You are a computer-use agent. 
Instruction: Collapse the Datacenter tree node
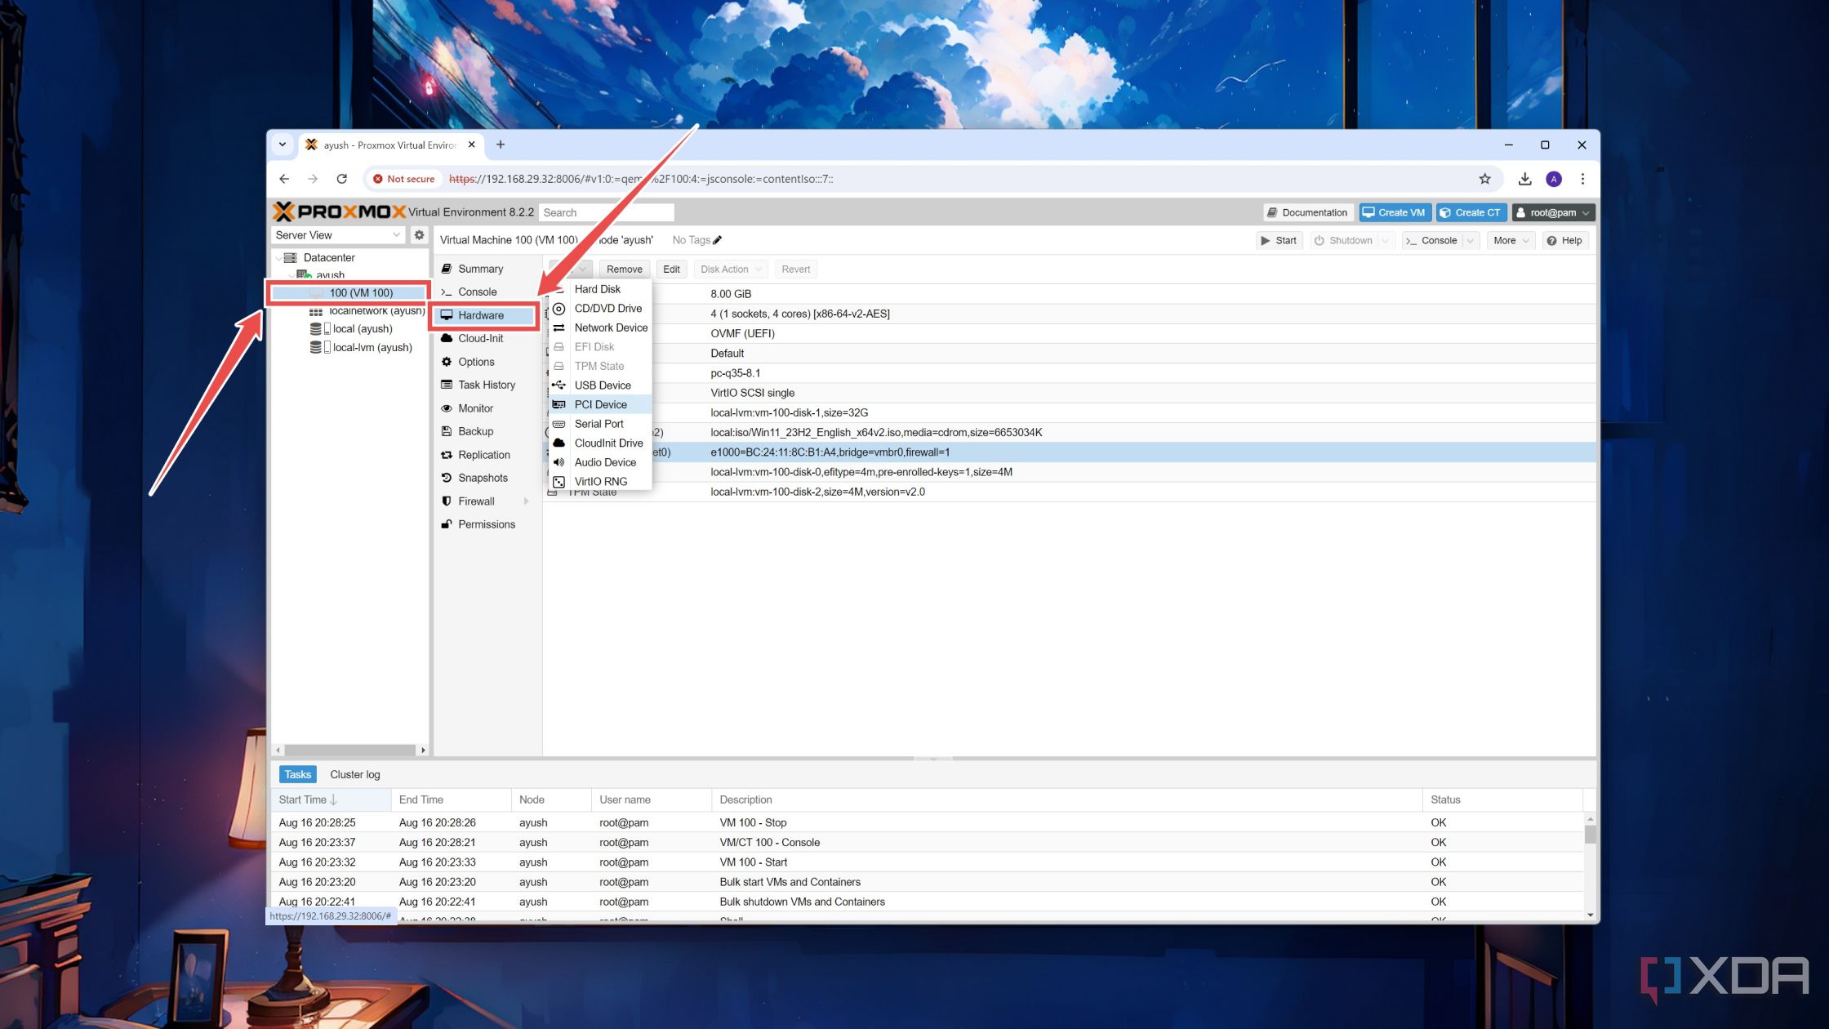278,258
